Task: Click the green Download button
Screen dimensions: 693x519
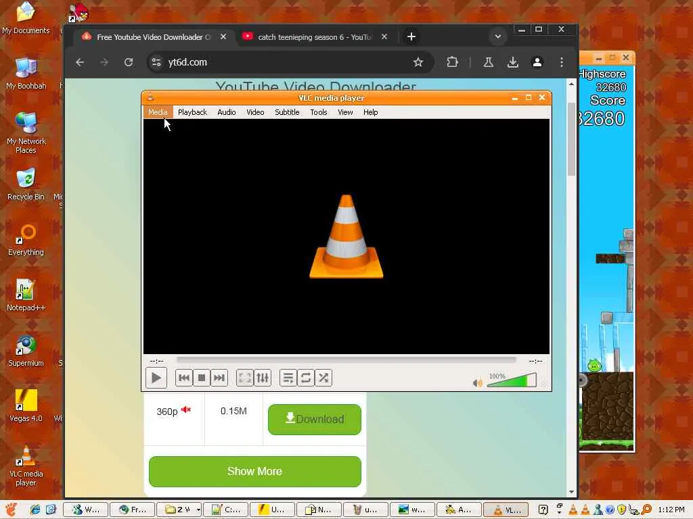Action: pyautogui.click(x=314, y=419)
